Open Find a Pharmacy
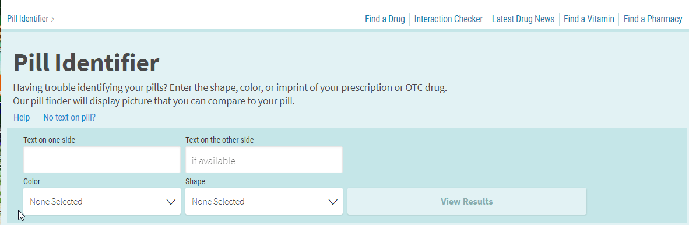The height and width of the screenshot is (225, 689). [x=653, y=19]
